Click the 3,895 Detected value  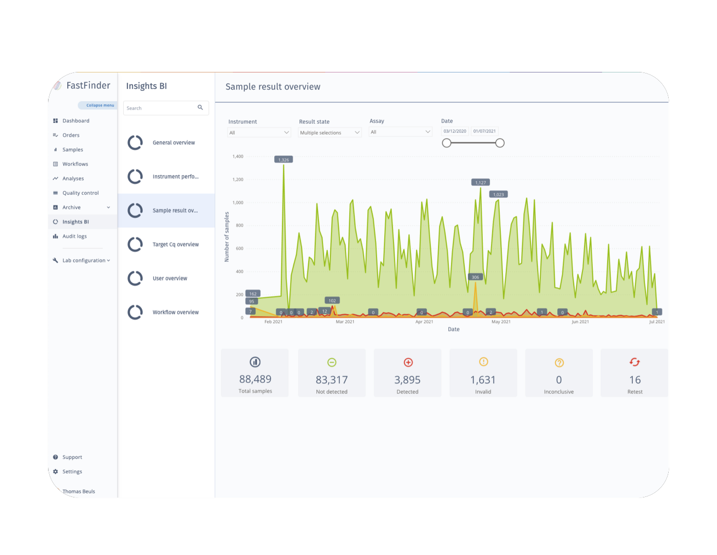click(x=407, y=380)
